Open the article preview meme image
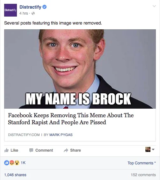 pos(80,69)
